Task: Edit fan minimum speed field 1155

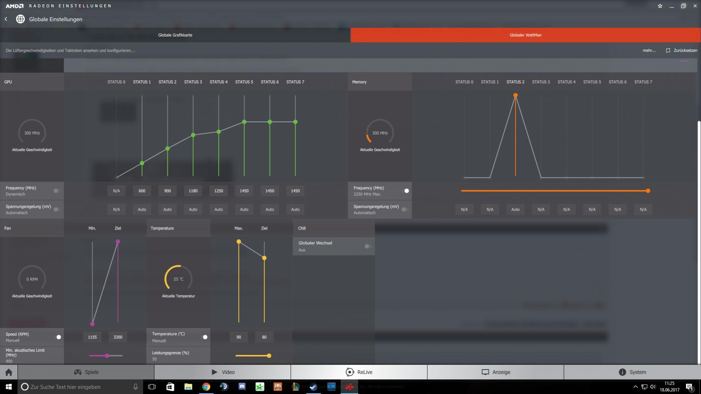Action: click(x=92, y=337)
